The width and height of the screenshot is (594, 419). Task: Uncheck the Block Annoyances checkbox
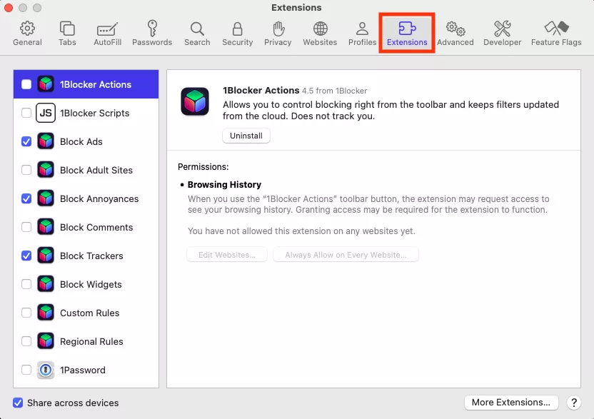pyautogui.click(x=26, y=198)
